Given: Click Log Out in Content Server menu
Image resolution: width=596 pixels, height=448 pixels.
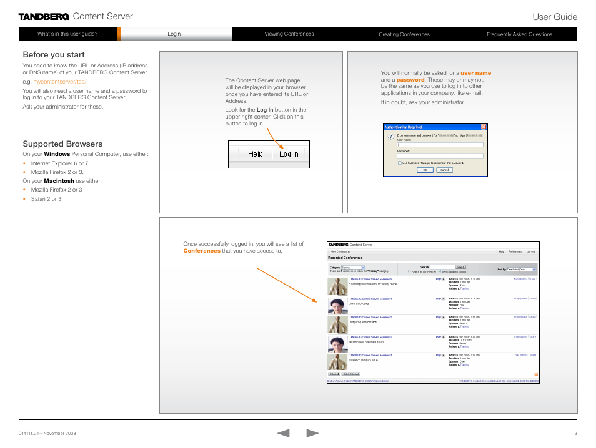Looking at the screenshot, I should [x=530, y=251].
